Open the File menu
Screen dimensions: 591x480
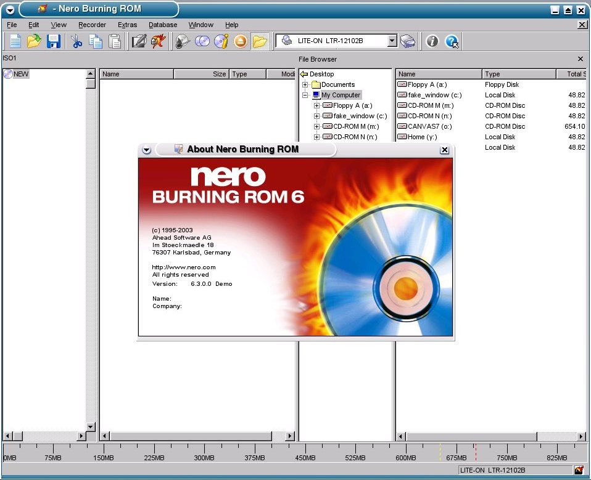pos(12,25)
